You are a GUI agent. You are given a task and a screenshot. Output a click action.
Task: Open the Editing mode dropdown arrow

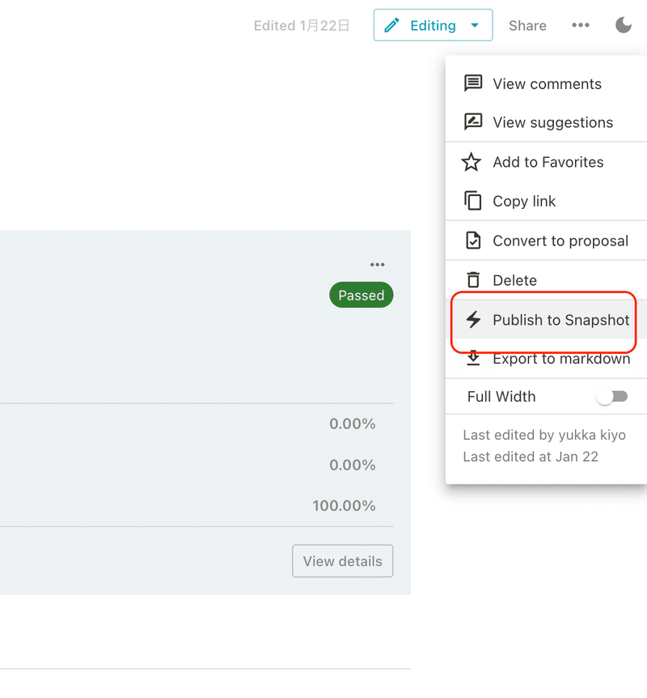pyautogui.click(x=475, y=25)
